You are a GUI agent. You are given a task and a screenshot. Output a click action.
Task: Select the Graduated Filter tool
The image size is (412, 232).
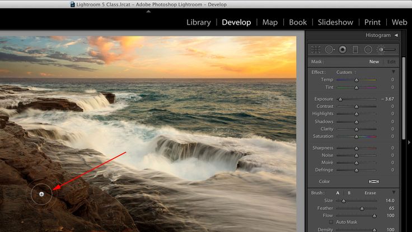click(355, 50)
